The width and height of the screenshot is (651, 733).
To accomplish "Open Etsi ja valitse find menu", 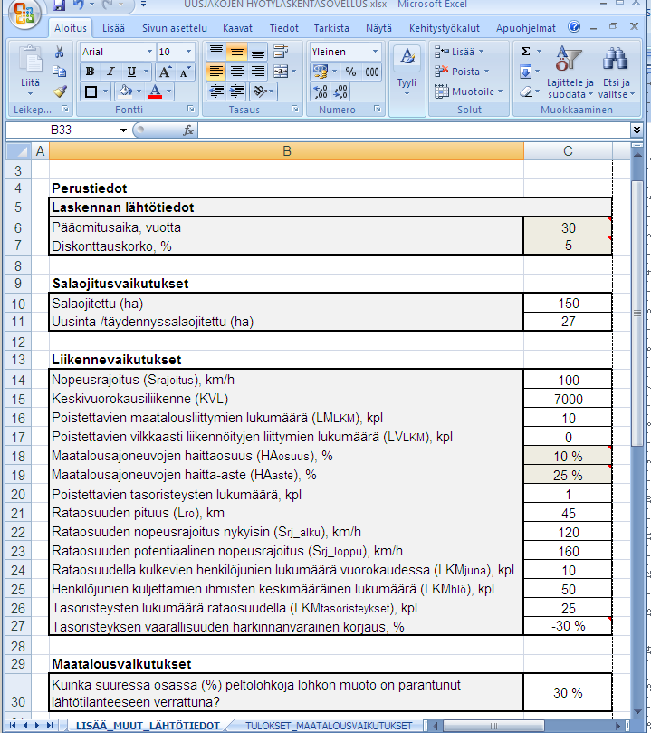I will coord(616,72).
